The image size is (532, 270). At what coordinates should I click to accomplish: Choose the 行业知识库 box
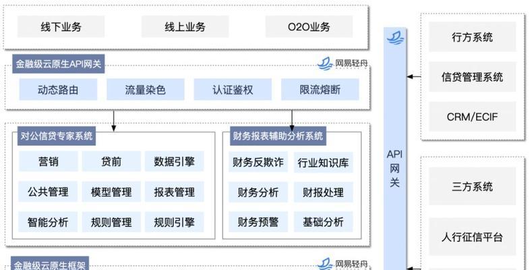coord(324,163)
